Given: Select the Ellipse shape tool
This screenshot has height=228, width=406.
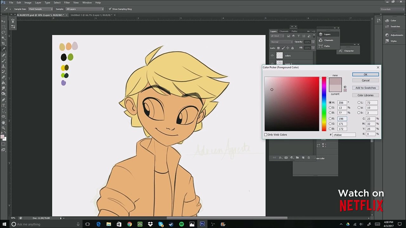Looking at the screenshot, I should (3, 117).
